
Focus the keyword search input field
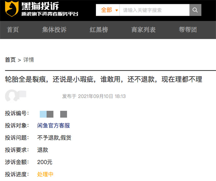[x=154, y=10]
